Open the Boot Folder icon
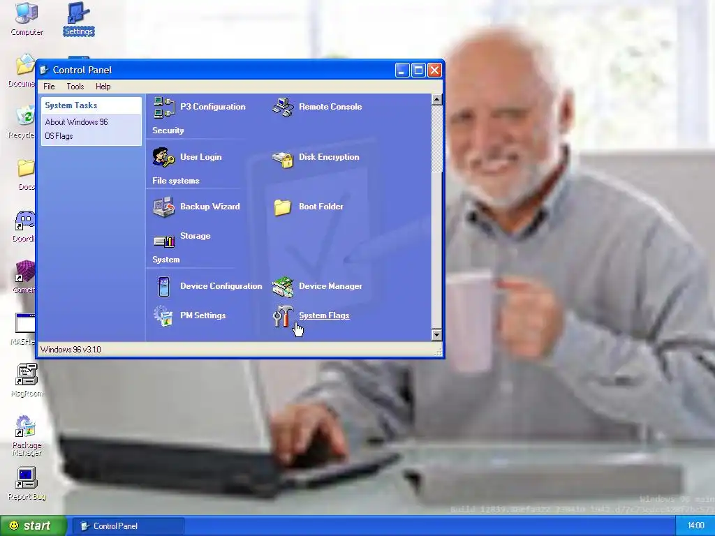The height and width of the screenshot is (536, 715). [283, 207]
